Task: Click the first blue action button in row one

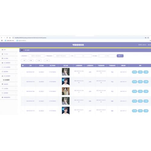Action: 134,72
